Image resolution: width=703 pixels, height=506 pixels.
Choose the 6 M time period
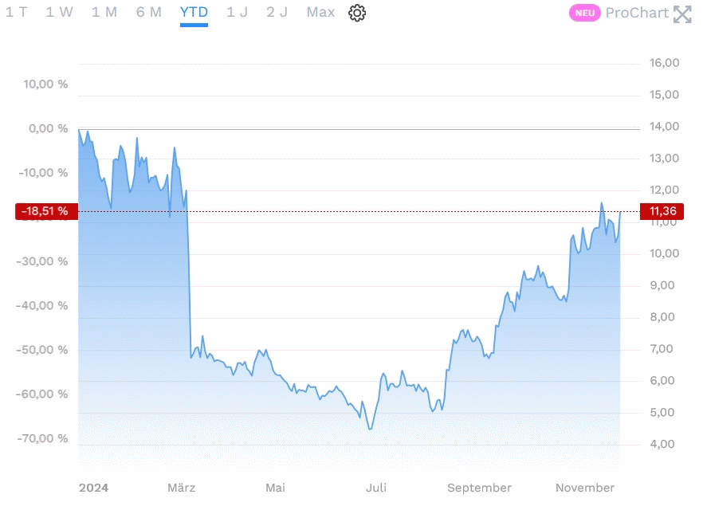(x=148, y=12)
